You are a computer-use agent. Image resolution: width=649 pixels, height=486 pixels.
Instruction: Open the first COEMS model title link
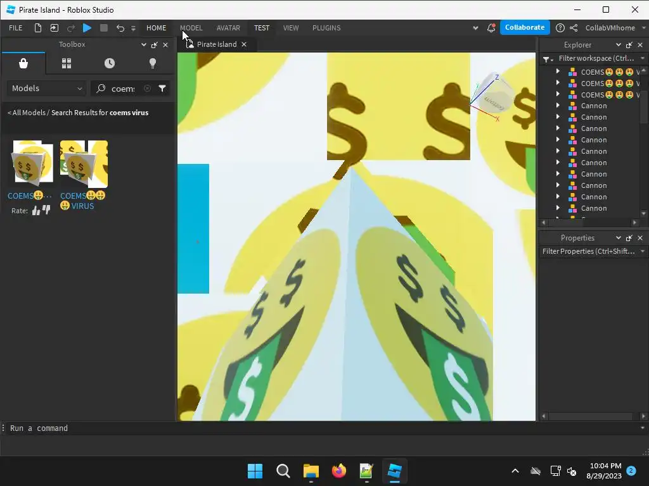pyautogui.click(x=29, y=196)
